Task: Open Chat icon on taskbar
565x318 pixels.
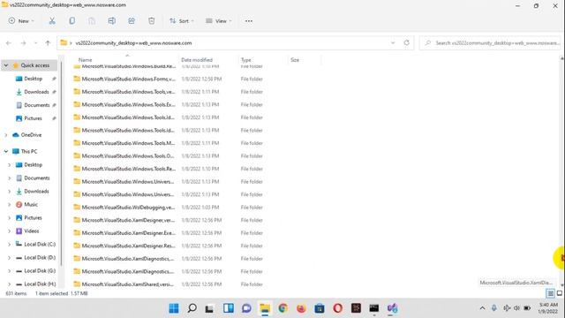Action: click(246, 308)
